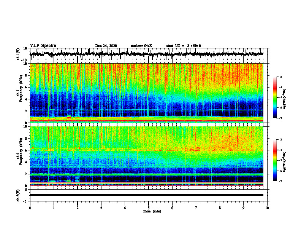Click the "-3" tick on ch.1 colorbar
Screen dimensions: 301x233
280,77
